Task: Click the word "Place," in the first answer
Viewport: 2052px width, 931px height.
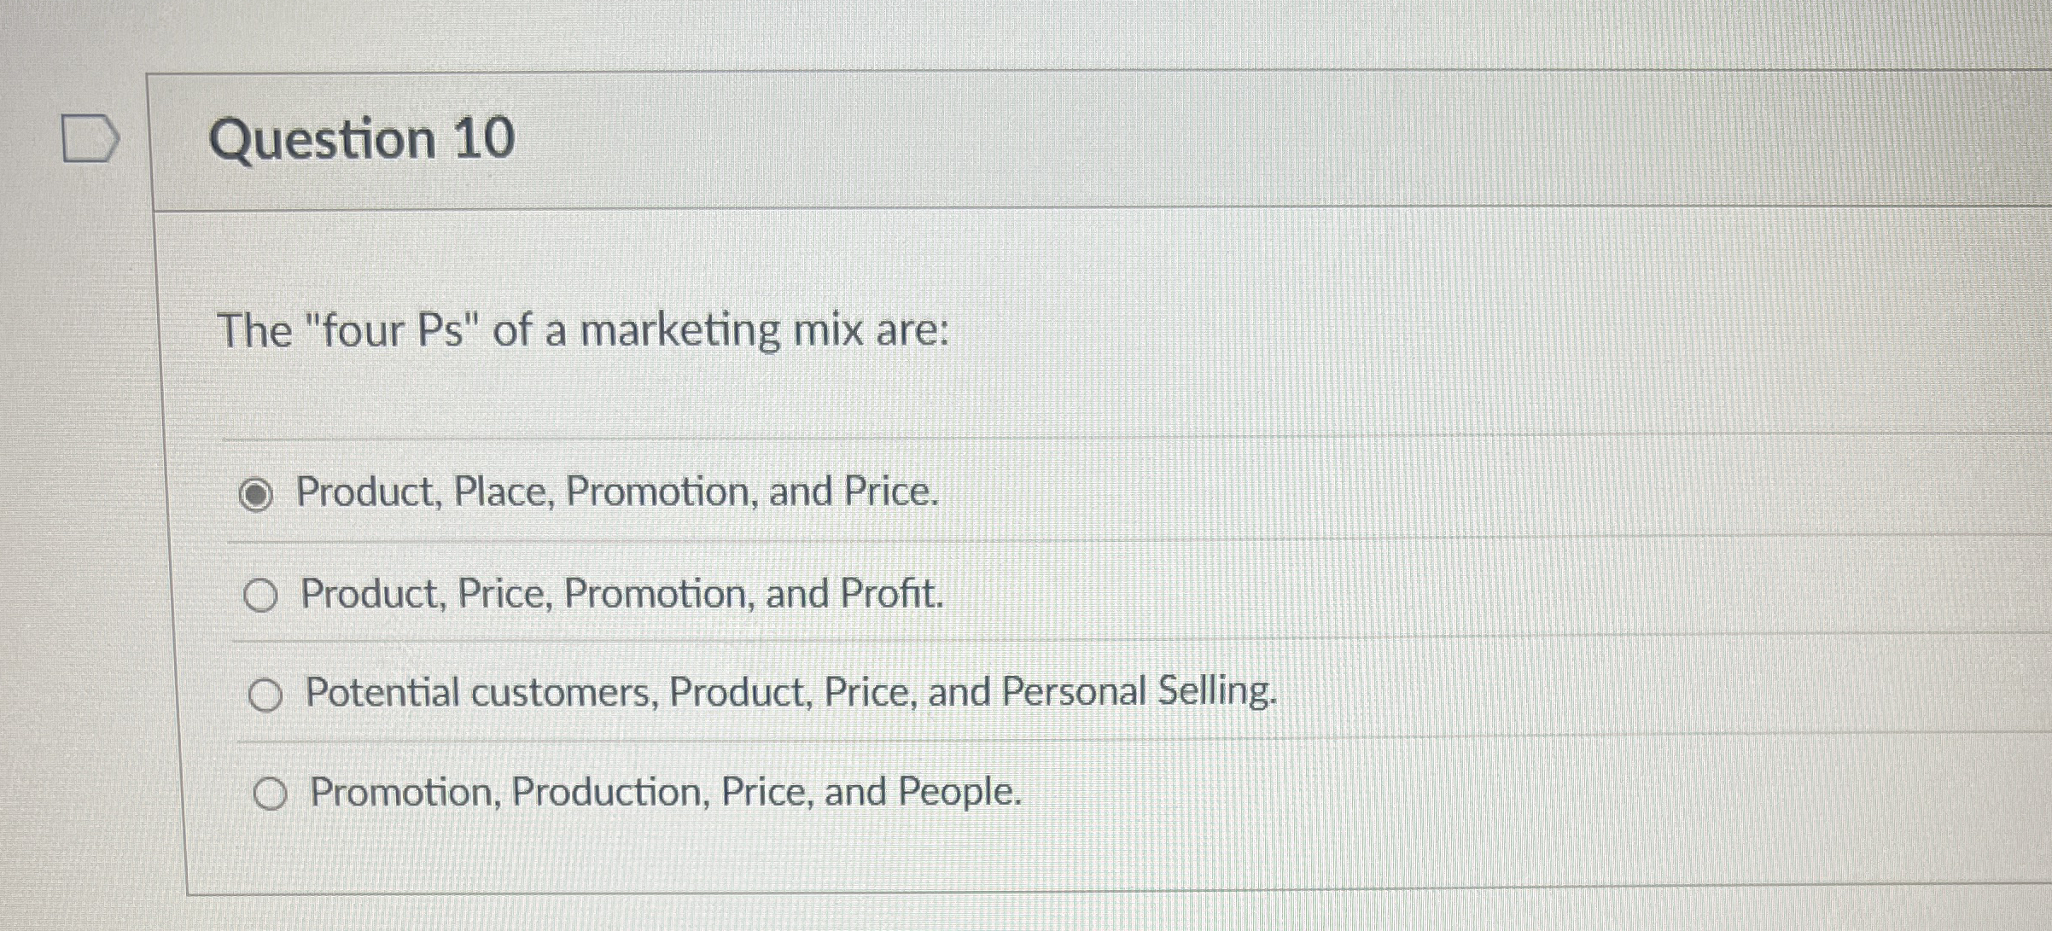Action: tap(504, 492)
